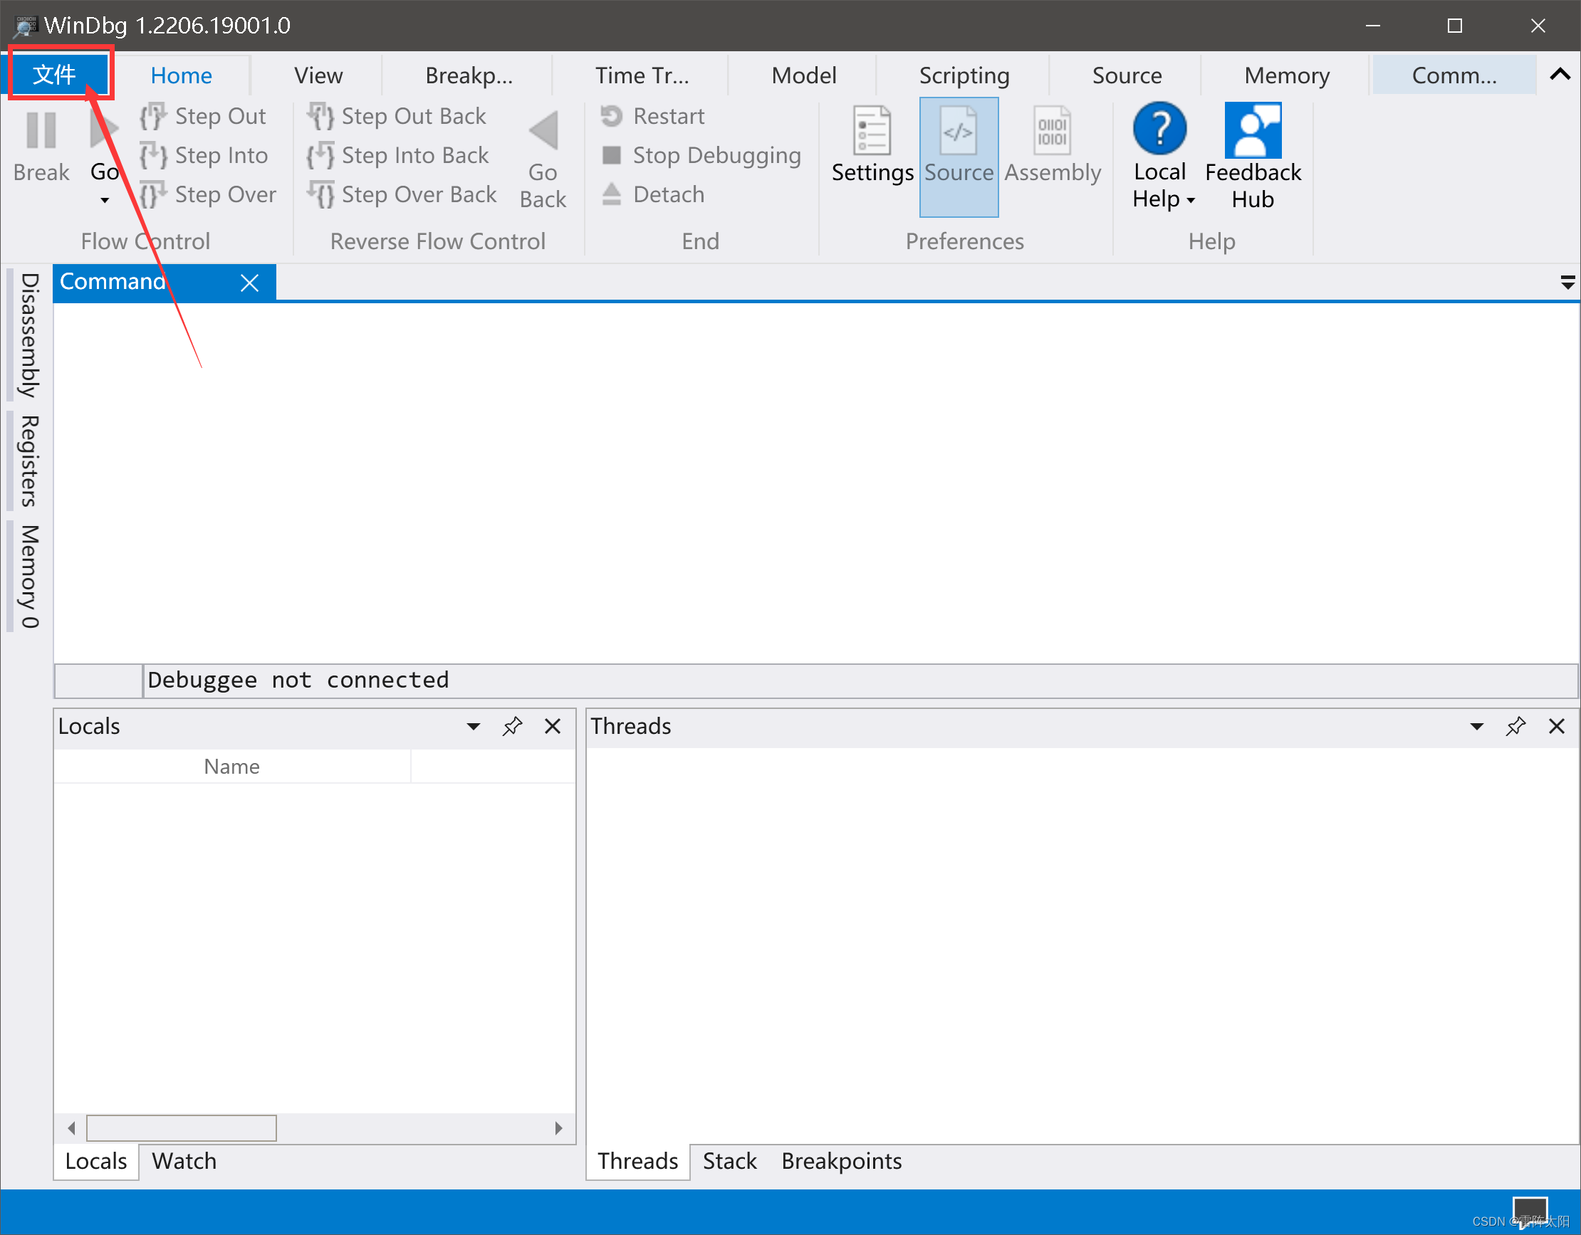Click Stop Debugging button

coord(701,156)
